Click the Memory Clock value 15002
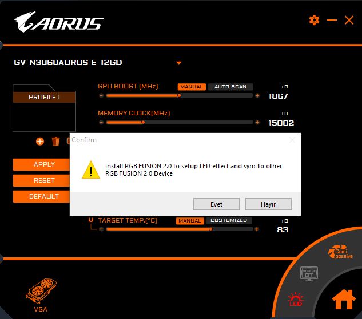Image resolution: width=362 pixels, height=319 pixels. (281, 123)
